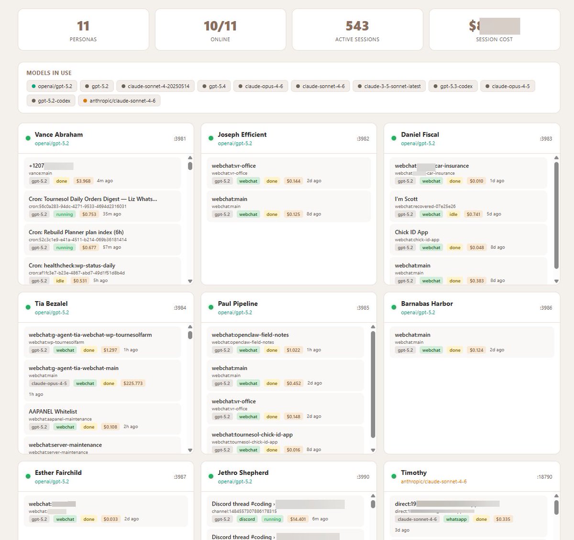This screenshot has height=540, width=574.
Task: Click the Paul Pipeline panel scrollbar thumb
Action: 373,384
